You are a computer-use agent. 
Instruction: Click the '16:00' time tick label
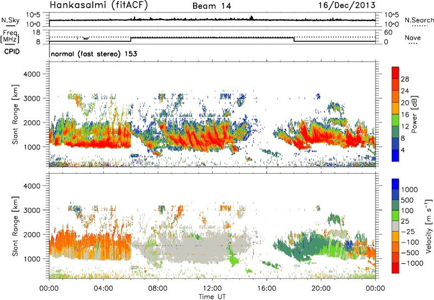point(266,289)
